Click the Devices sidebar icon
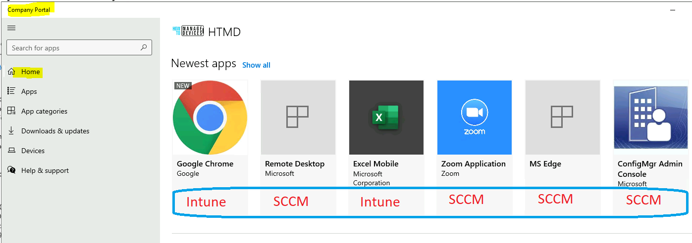The width and height of the screenshot is (692, 243). click(x=11, y=150)
